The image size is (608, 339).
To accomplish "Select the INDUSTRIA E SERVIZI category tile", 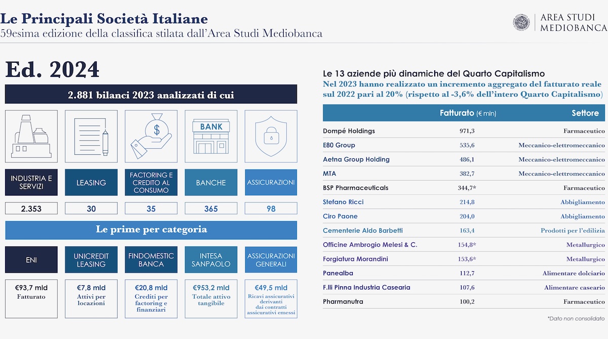I will [x=31, y=183].
